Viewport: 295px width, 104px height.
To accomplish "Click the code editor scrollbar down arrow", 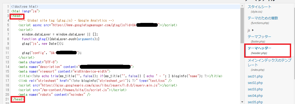I will coord(242,102).
